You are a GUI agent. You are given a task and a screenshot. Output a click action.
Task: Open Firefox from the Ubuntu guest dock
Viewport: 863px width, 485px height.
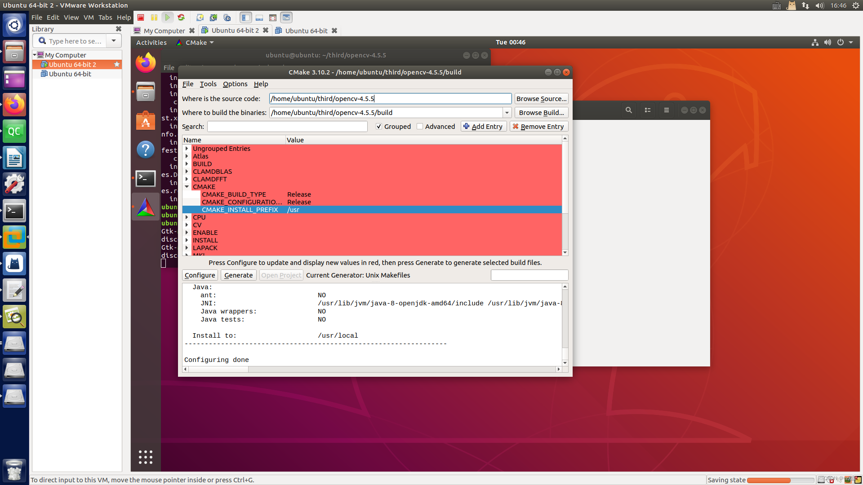(x=146, y=63)
